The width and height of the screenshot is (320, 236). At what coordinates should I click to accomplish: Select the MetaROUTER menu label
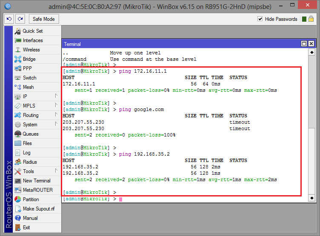pyautogui.click(x=38, y=190)
